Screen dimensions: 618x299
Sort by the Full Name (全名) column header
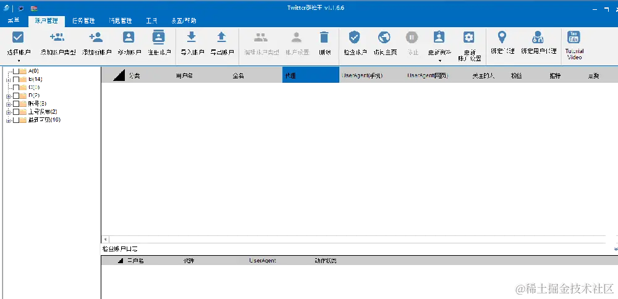coord(239,75)
